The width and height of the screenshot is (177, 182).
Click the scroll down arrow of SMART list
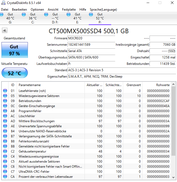coord(173,177)
